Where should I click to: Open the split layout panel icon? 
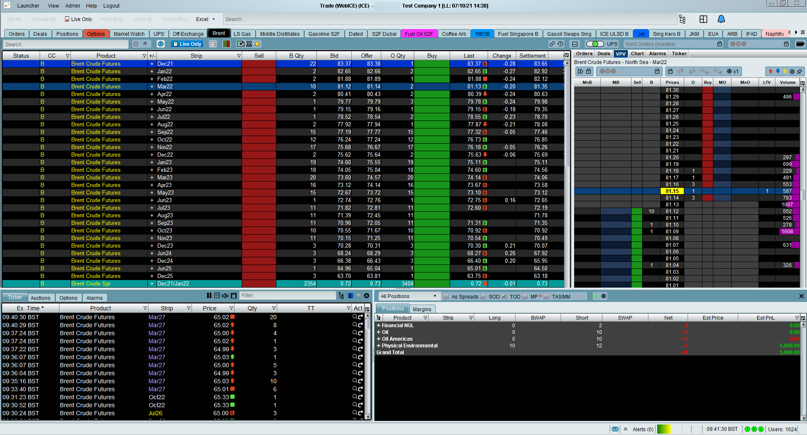point(703,19)
